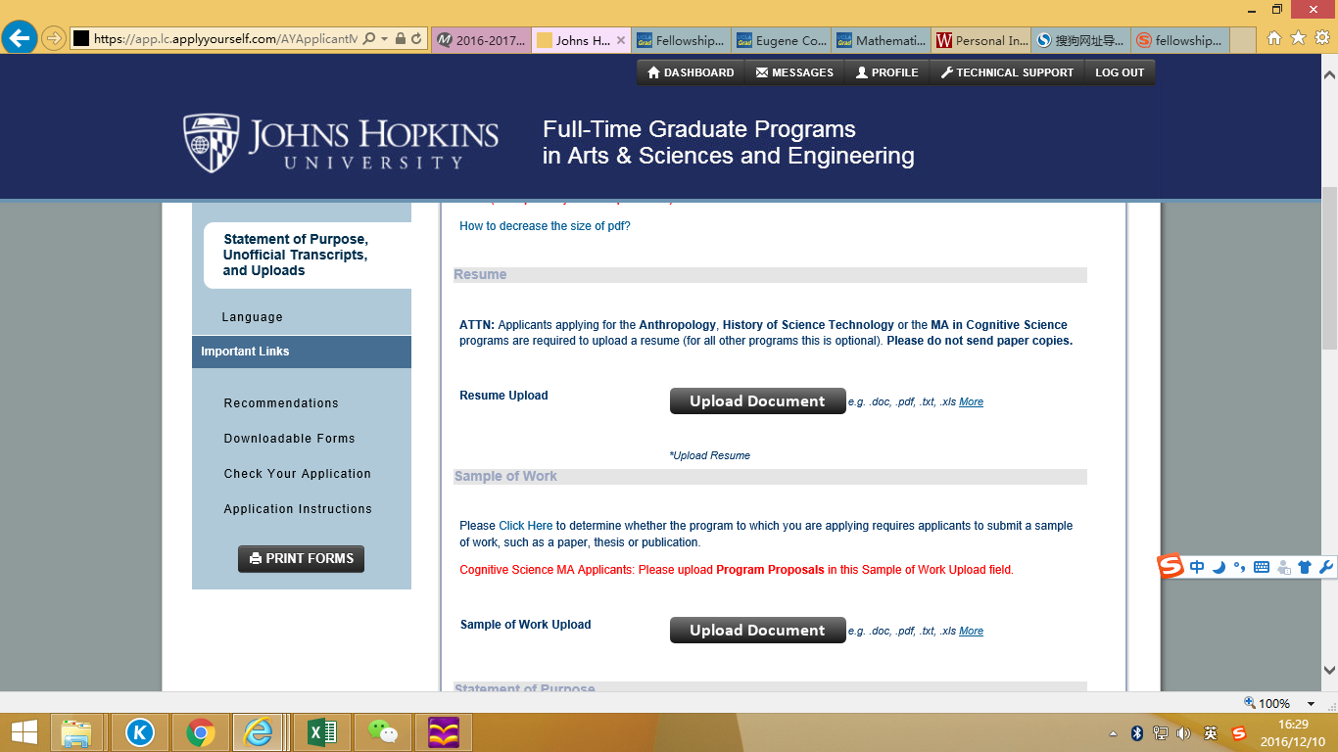Open a new blank browser tab
The width and height of the screenshot is (1338, 752).
click(x=1243, y=40)
